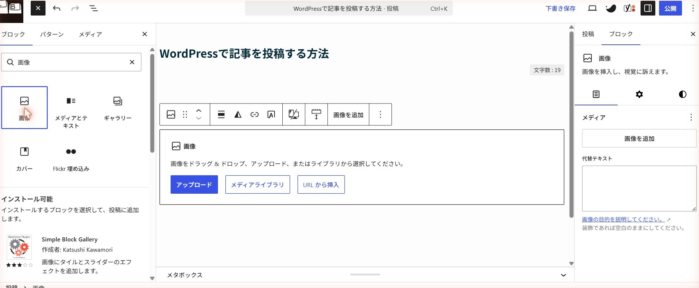Image resolution: width=699 pixels, height=288 pixels.
Task: Switch to the ブロック inserter tab
Action: (14, 34)
